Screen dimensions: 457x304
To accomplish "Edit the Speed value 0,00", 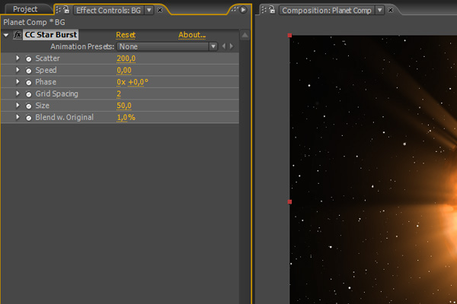I will (124, 71).
